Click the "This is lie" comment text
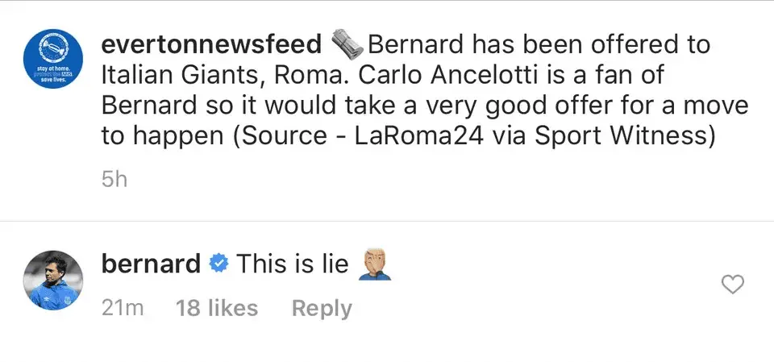 [x=293, y=264]
